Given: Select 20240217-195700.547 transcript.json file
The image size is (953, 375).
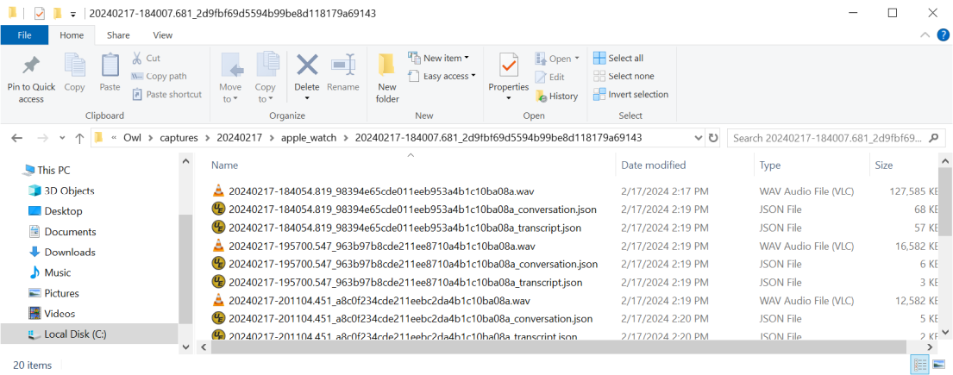Looking at the screenshot, I should tap(397, 283).
